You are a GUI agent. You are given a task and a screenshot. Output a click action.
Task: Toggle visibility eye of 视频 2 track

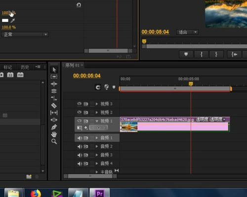coord(80,112)
